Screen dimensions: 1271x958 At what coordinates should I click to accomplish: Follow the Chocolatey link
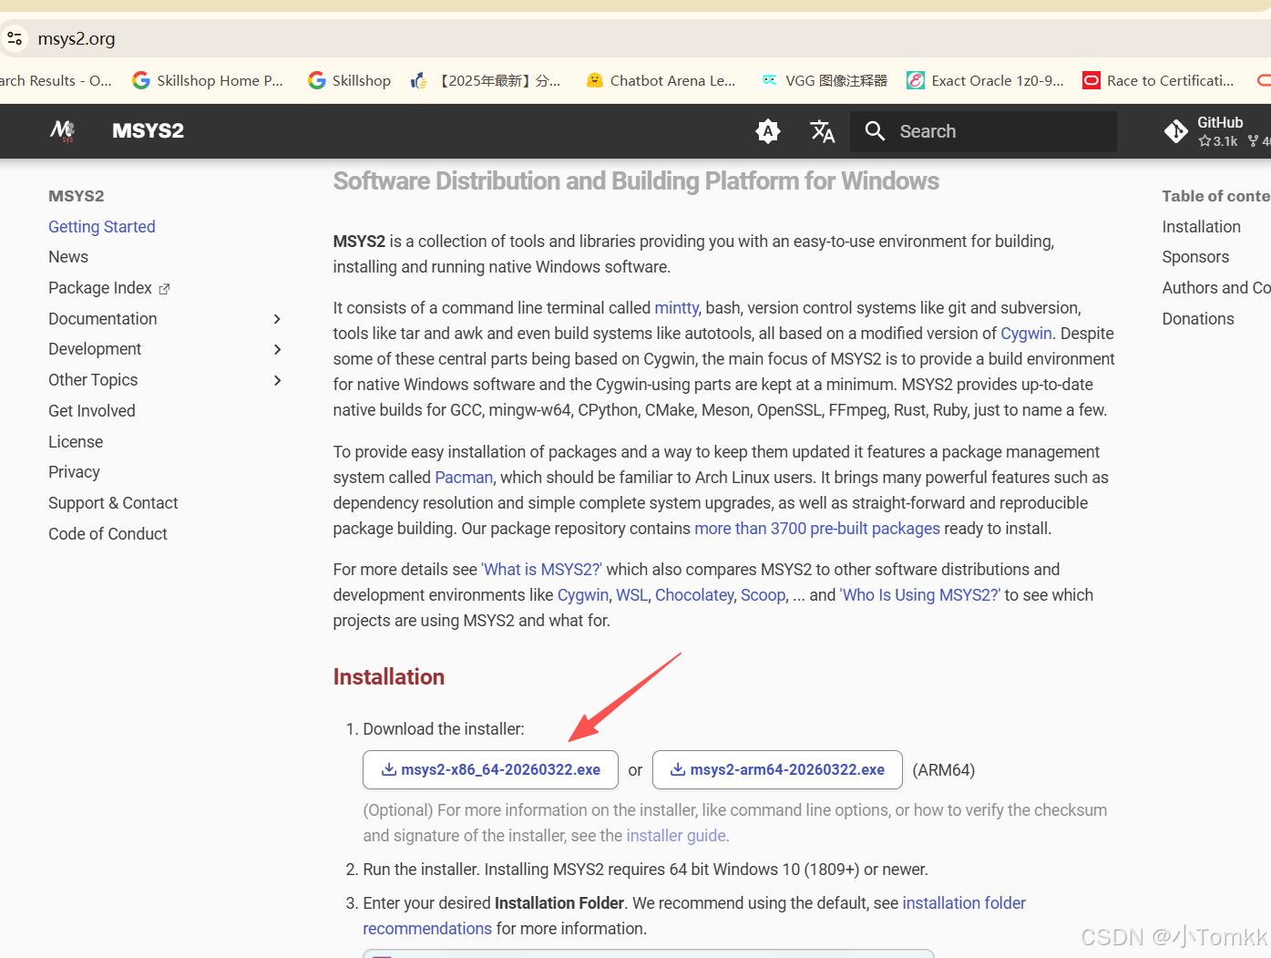pyautogui.click(x=694, y=595)
